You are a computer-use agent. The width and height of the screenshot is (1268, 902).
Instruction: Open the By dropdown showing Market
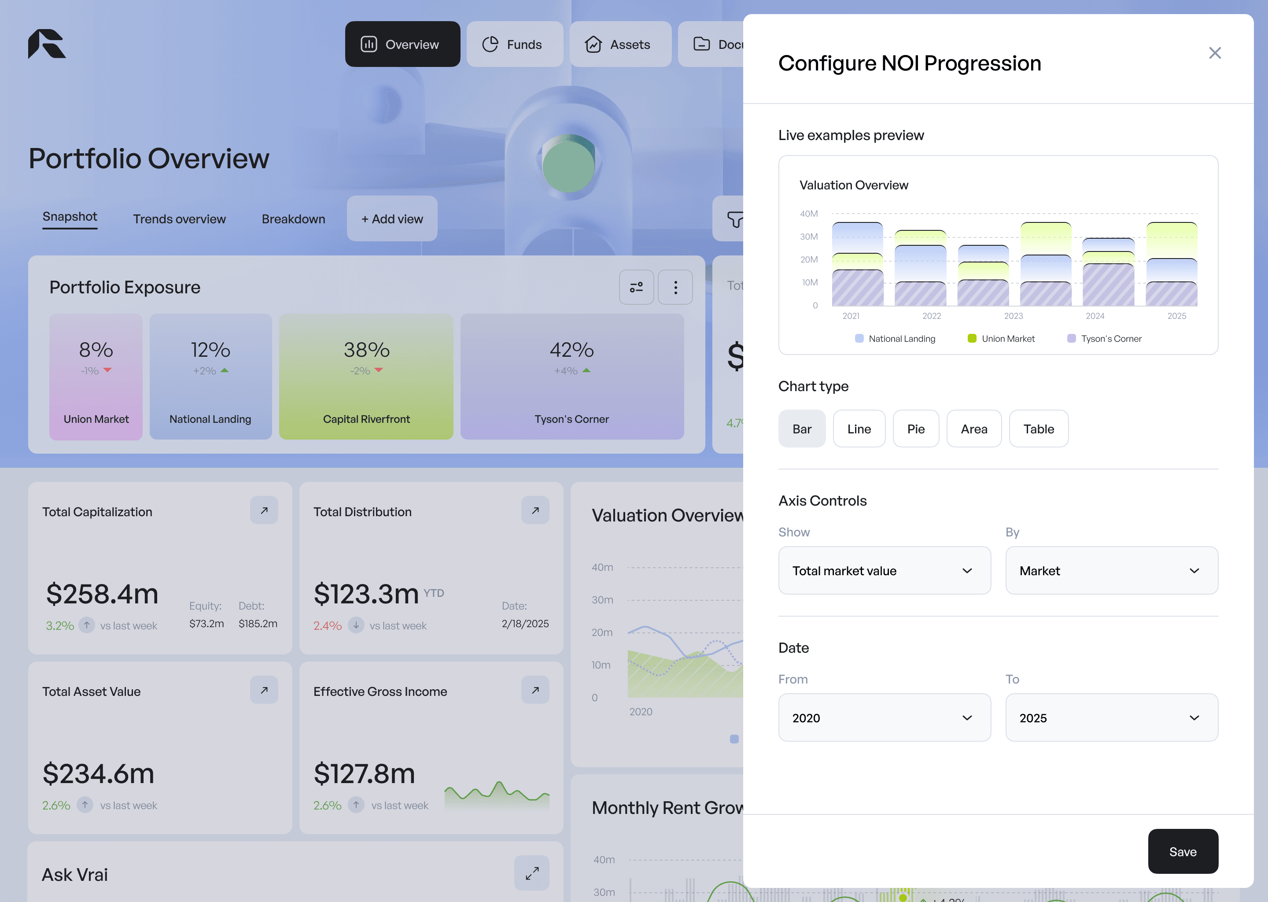click(x=1111, y=570)
